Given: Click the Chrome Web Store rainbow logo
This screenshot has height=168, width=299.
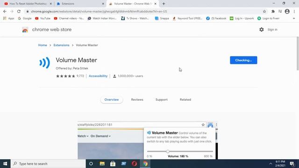Looking at the screenshot, I should coord(25,30).
